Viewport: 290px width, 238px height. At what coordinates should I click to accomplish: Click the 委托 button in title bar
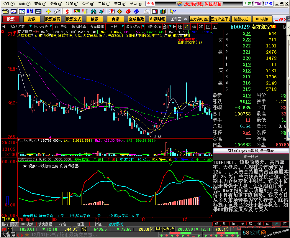click(150, 4)
